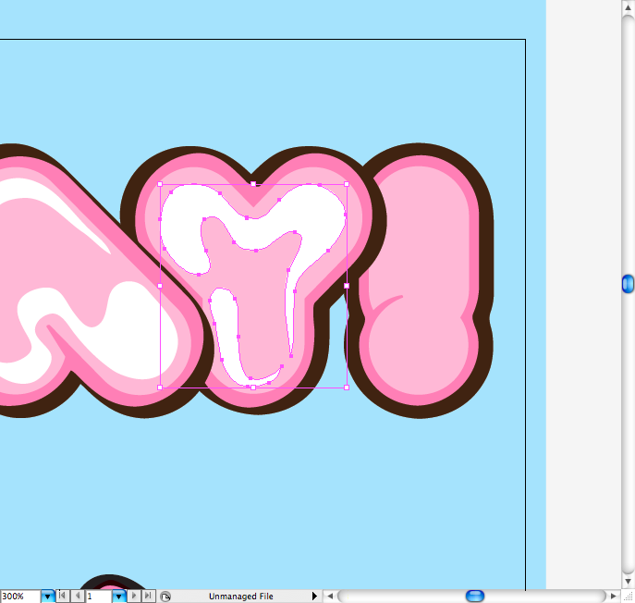Go to the first artboard
635x603 pixels.
click(63, 597)
